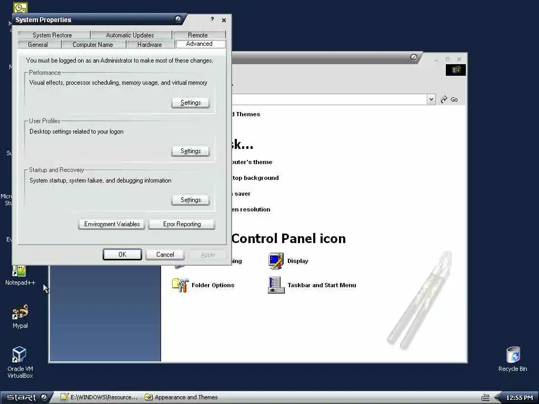Click the Display label text

click(298, 261)
